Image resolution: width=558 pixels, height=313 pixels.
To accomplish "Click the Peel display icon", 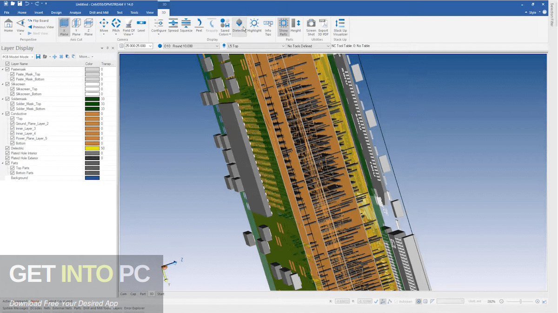I will (199, 26).
